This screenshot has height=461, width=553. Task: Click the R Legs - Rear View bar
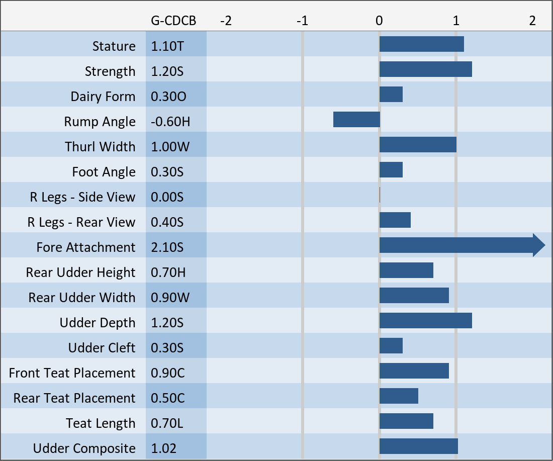395,220
